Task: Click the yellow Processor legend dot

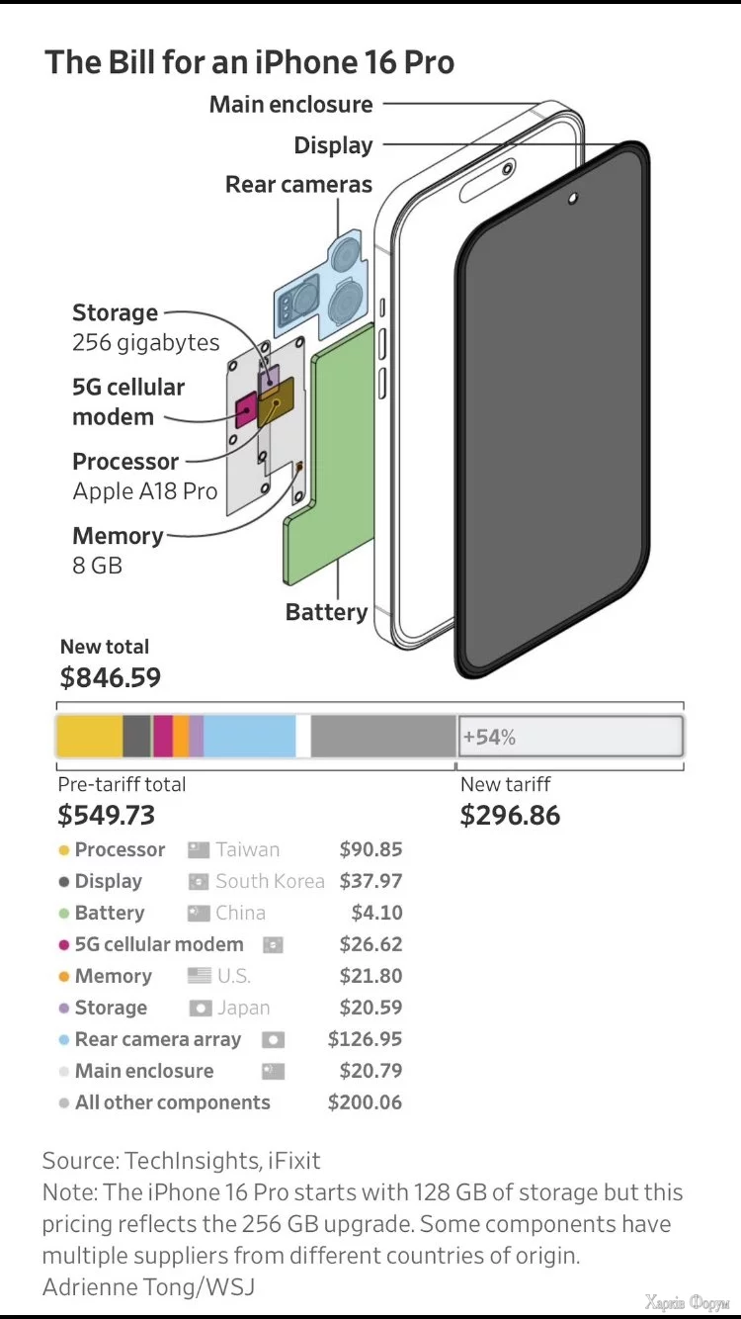Action: coord(64,850)
